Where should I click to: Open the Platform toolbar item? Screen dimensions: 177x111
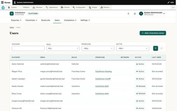click(x=25, y=7)
